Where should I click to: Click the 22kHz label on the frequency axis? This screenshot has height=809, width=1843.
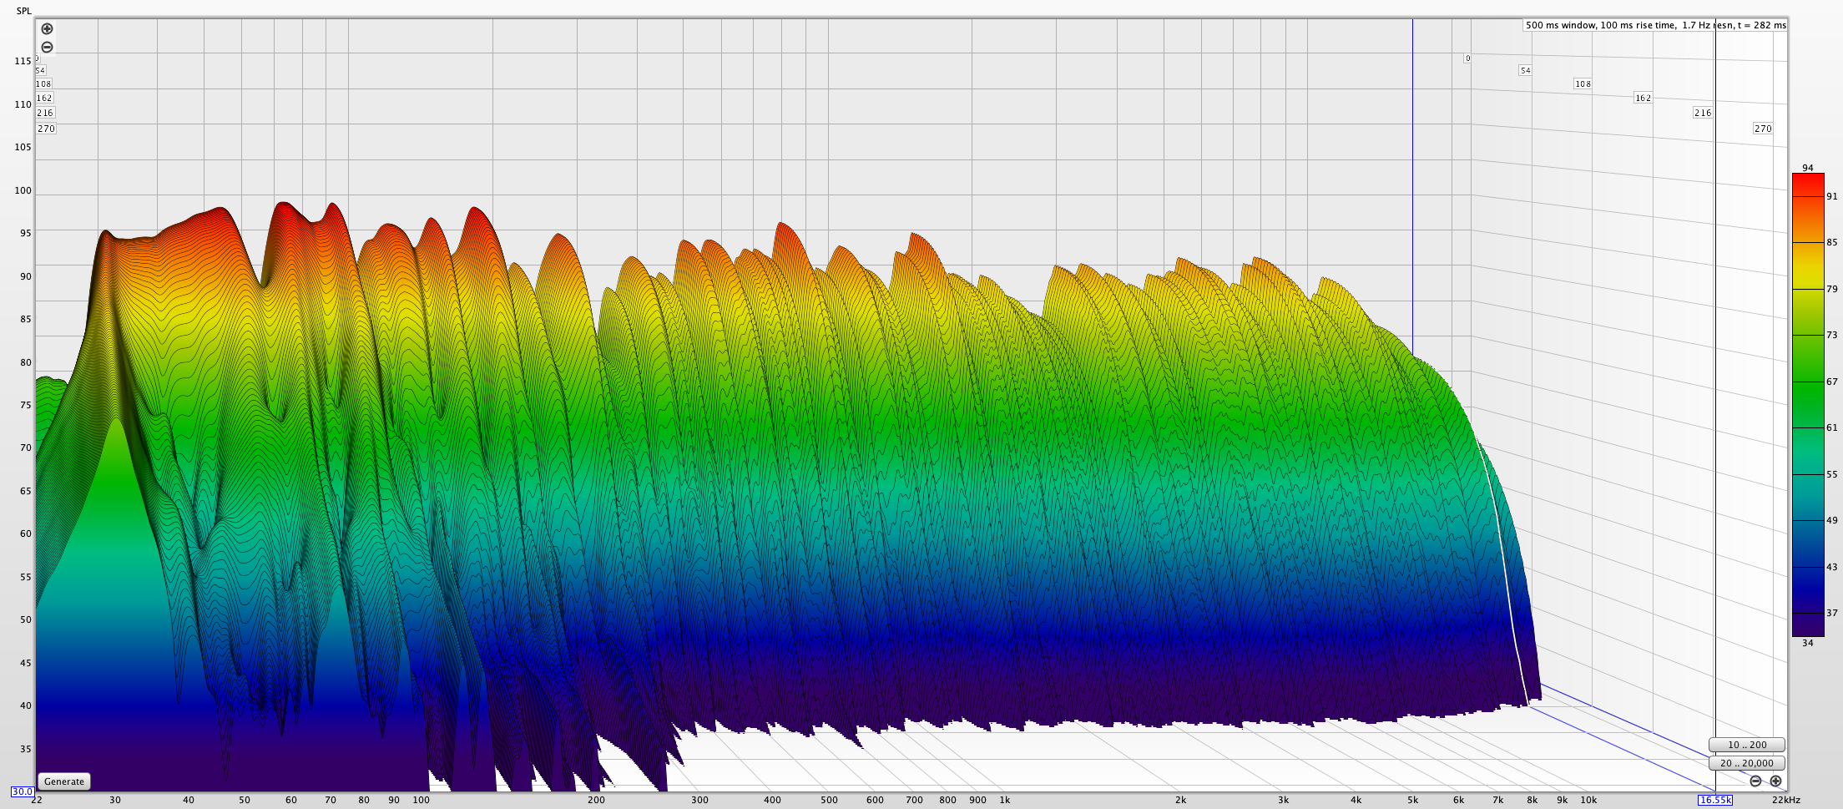[1786, 800]
